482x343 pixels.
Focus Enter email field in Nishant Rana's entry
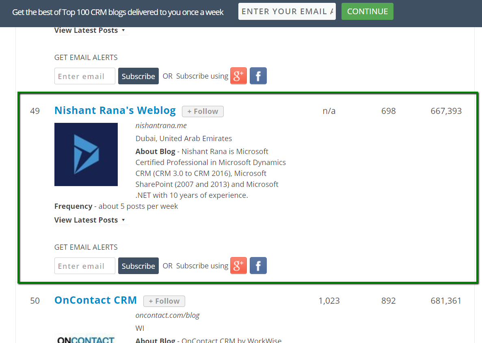tap(84, 266)
